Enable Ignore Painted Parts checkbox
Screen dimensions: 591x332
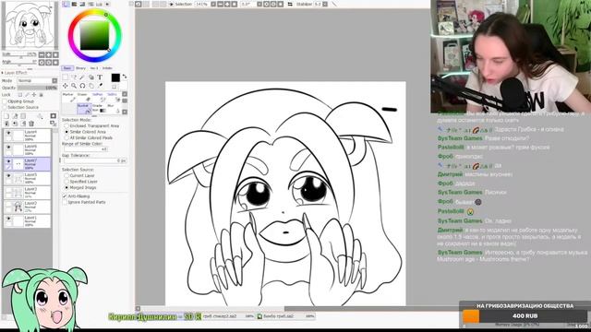tap(65, 202)
